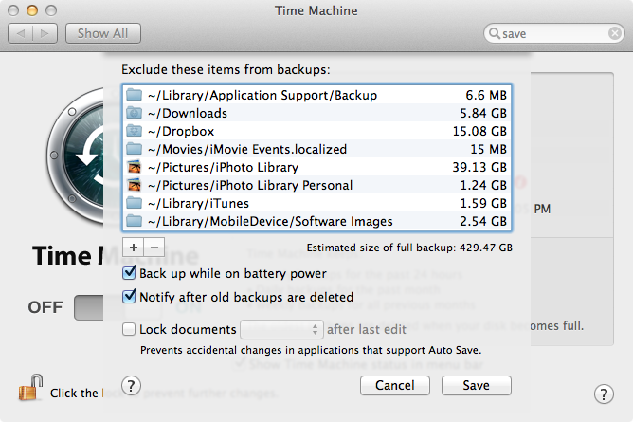Select the ~/Movies/iMovie Events.localized entry
This screenshot has width=633, height=422.
pos(247,150)
